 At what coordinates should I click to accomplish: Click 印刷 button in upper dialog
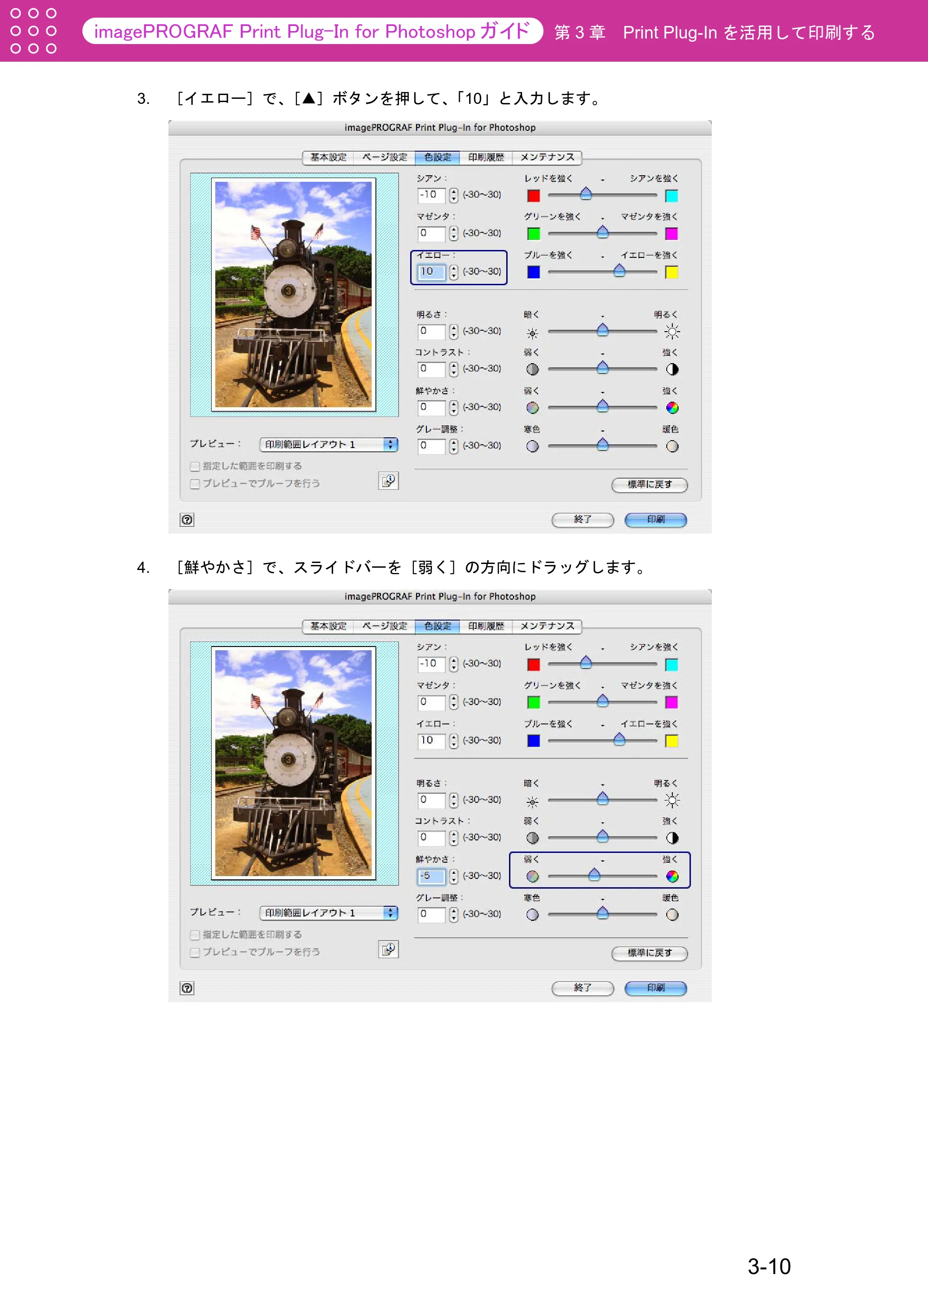(656, 519)
